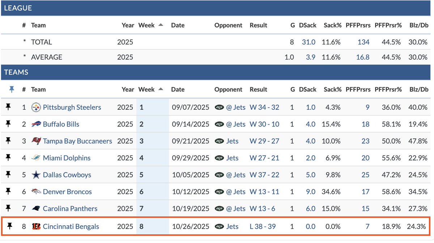Click the Pittsburgh Steelers logo
Image resolution: width=434 pixels, height=243 pixels.
tap(36, 107)
